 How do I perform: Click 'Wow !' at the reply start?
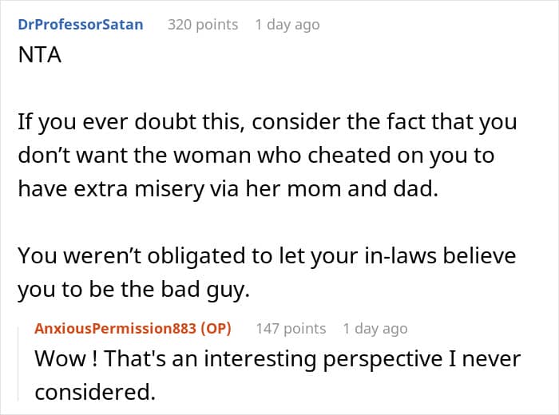tap(61, 358)
